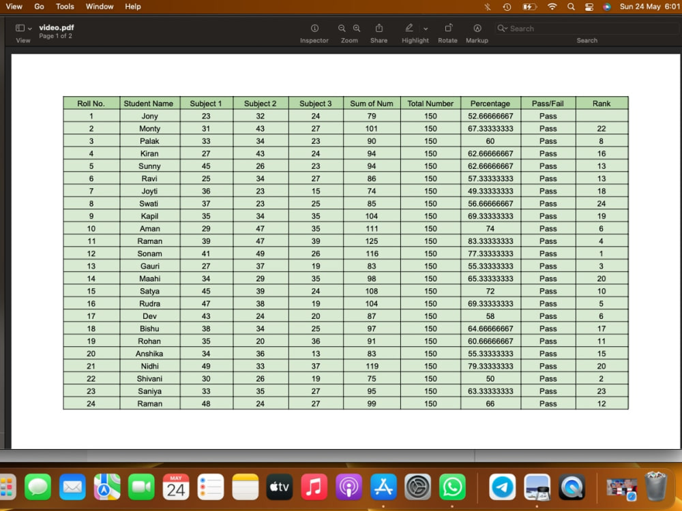Image resolution: width=682 pixels, height=511 pixels.
Task: Open the Inspector info icon
Action: click(314, 28)
